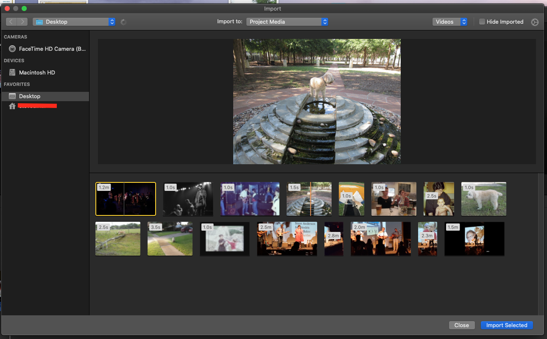Toggle the Hide Imported checkbox

(x=482, y=22)
